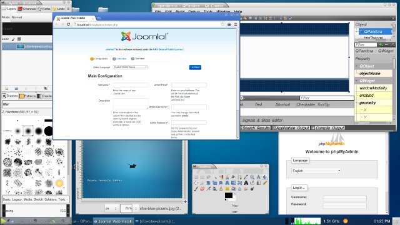
Task: Switch to the Channels tab
Action: coord(27,9)
